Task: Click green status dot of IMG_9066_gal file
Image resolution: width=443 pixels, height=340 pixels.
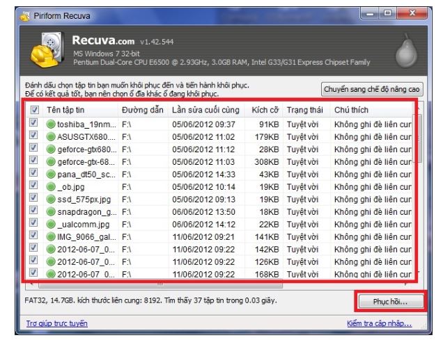Action: [x=51, y=236]
